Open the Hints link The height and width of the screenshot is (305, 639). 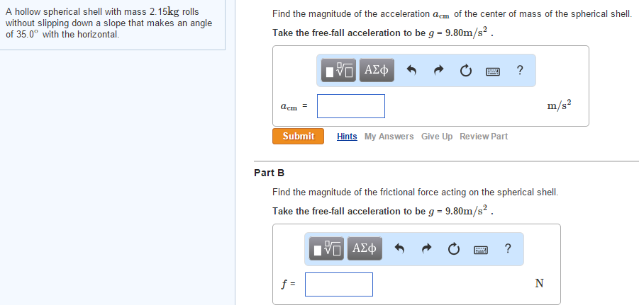[x=347, y=137]
